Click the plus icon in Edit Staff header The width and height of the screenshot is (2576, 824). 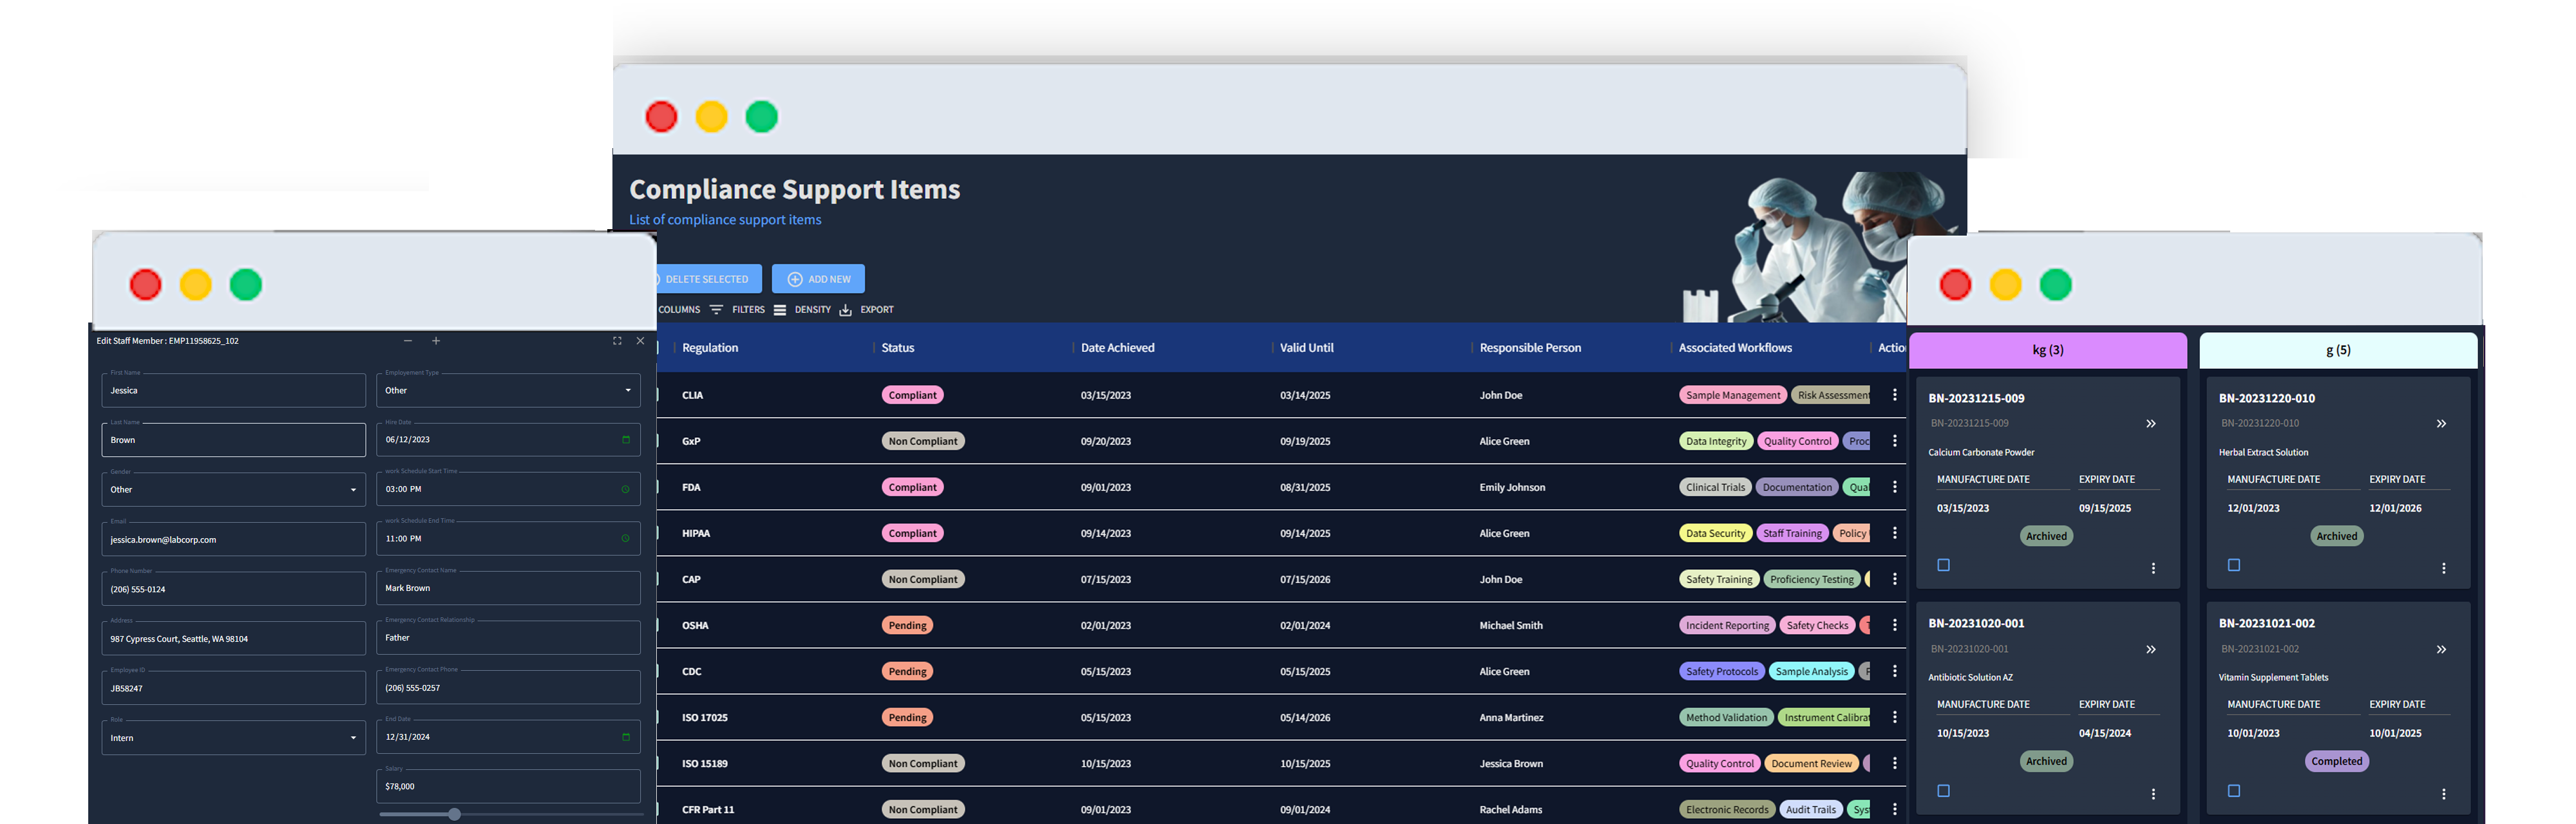[x=436, y=341]
